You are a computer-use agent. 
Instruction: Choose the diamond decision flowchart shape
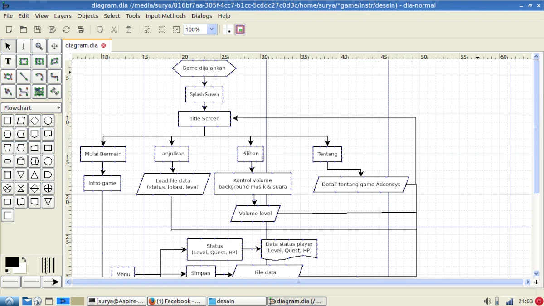point(34,121)
